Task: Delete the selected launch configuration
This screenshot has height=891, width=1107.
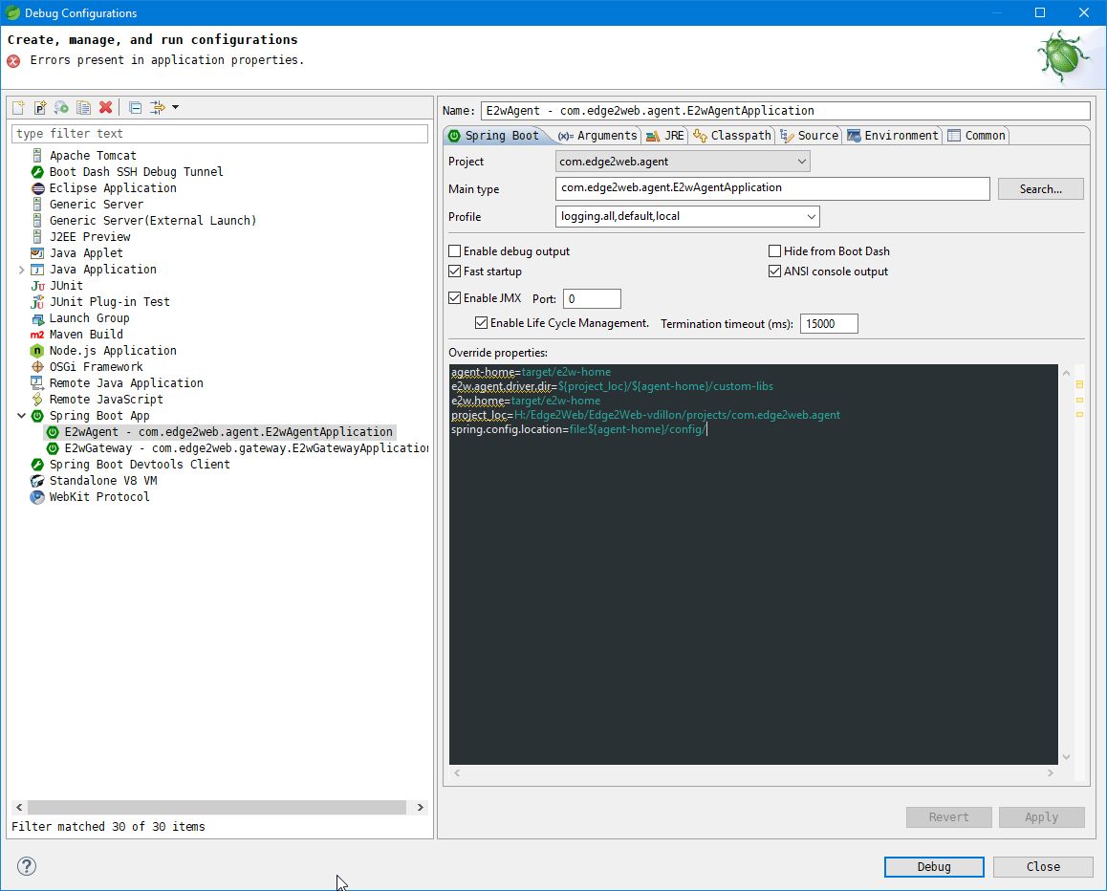Action: coord(105,107)
